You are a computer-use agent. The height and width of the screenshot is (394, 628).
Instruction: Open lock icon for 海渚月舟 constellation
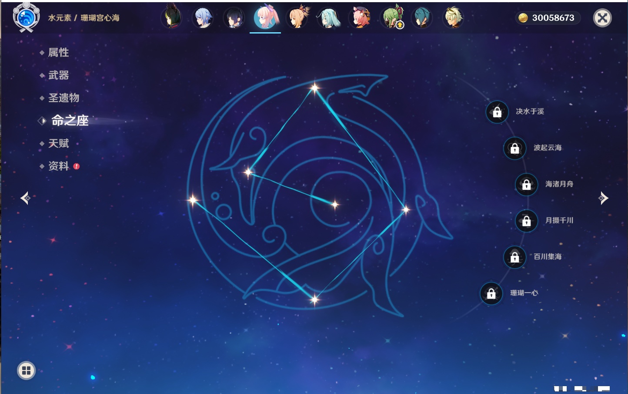click(x=526, y=184)
